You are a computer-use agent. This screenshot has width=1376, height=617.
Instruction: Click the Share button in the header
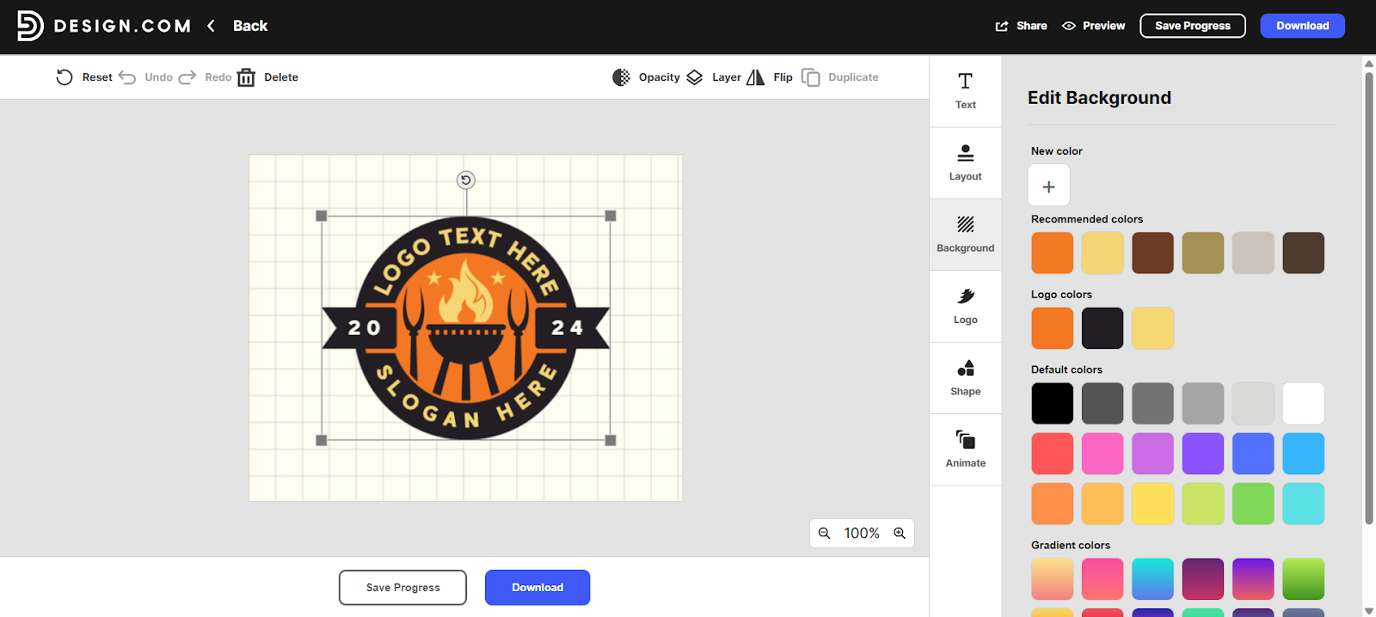coord(1021,26)
